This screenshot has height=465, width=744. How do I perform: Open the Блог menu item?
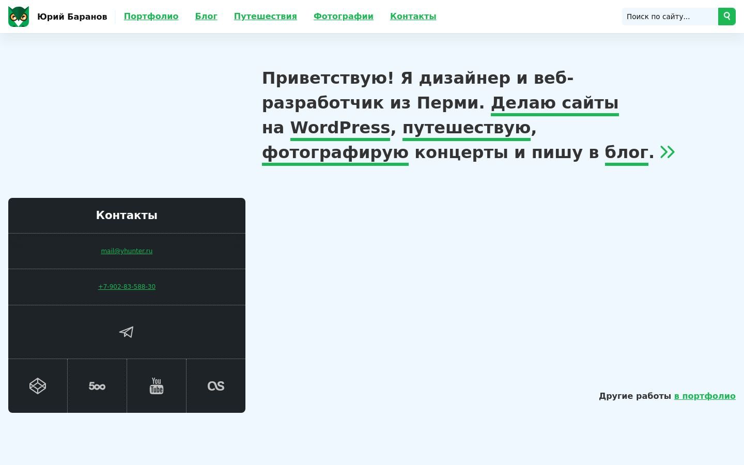[206, 17]
